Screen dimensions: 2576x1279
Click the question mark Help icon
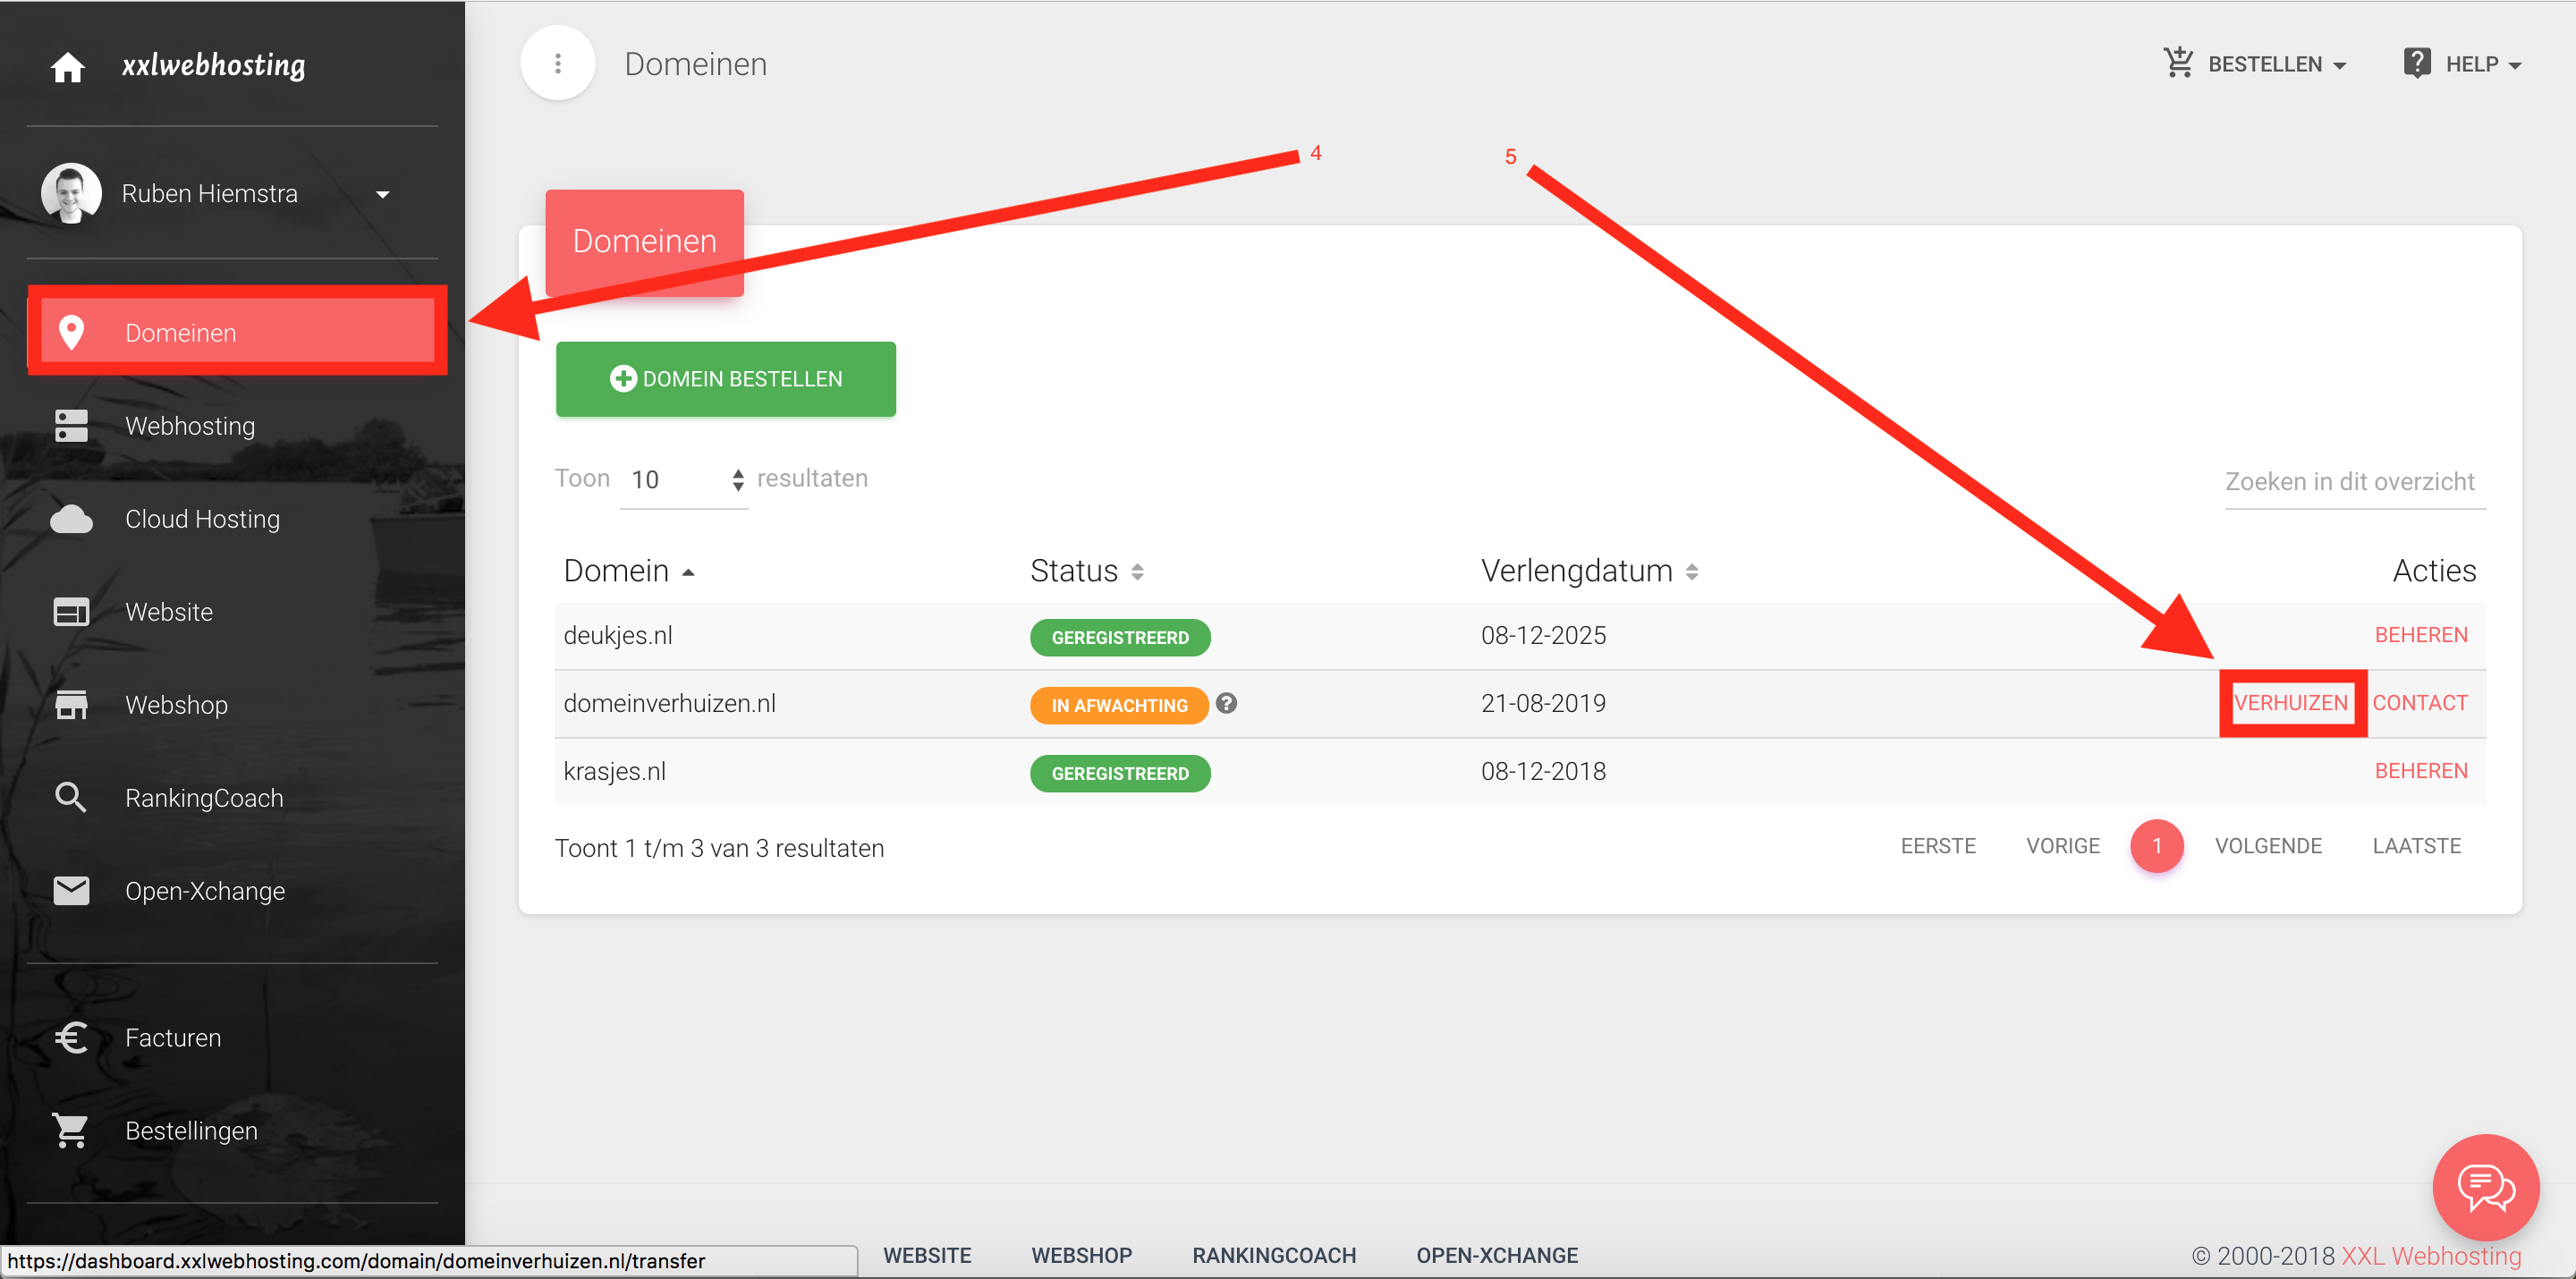pos(2416,63)
